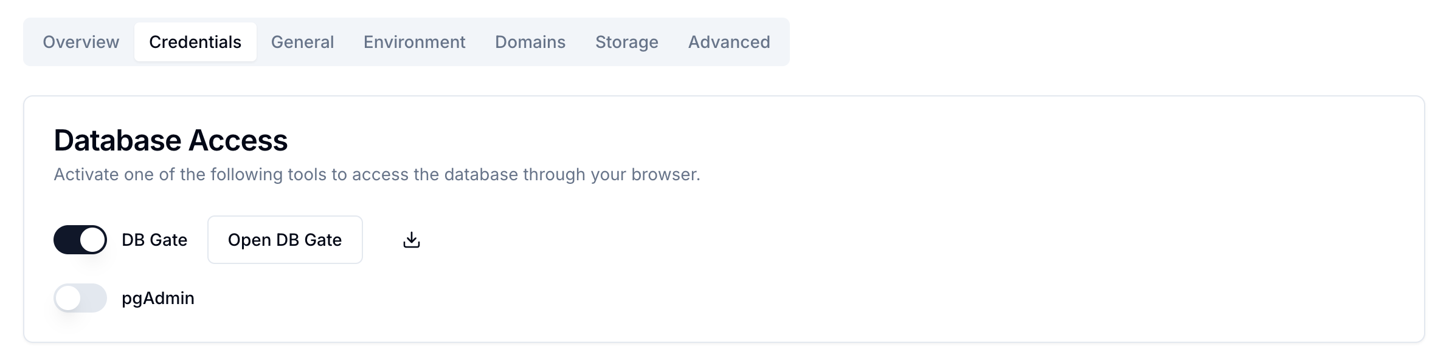Click the word "Access" in the heading
This screenshot has width=1452, height=352.
tap(238, 140)
